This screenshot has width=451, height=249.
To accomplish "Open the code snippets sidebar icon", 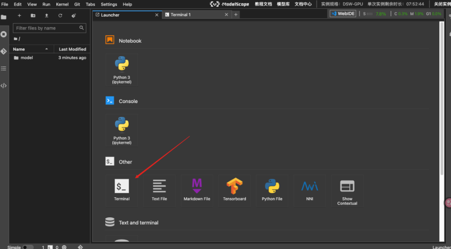I will pos(3,86).
